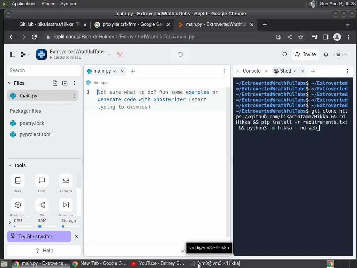This screenshot has height=268, width=357.
Task: Open the Applications menu
Action: coord(24,3)
